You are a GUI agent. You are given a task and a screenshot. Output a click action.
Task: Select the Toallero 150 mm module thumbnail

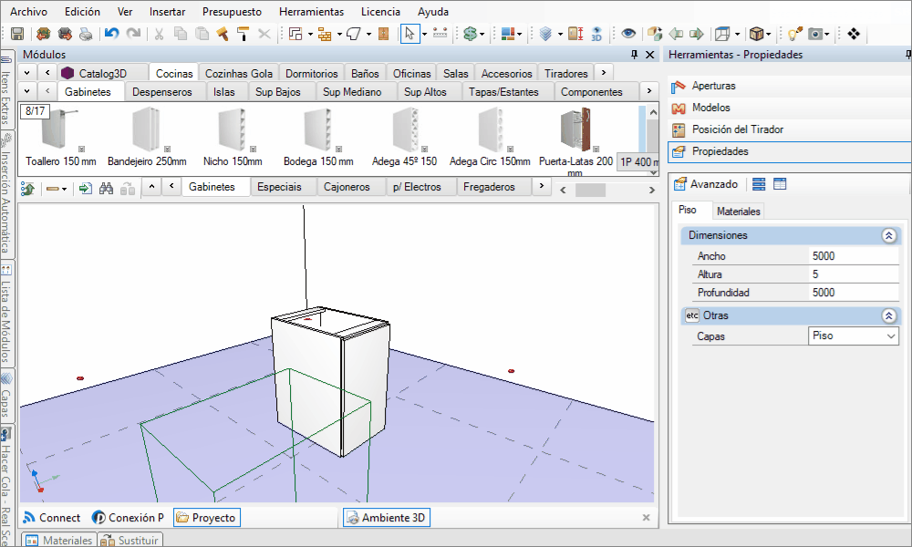point(60,137)
